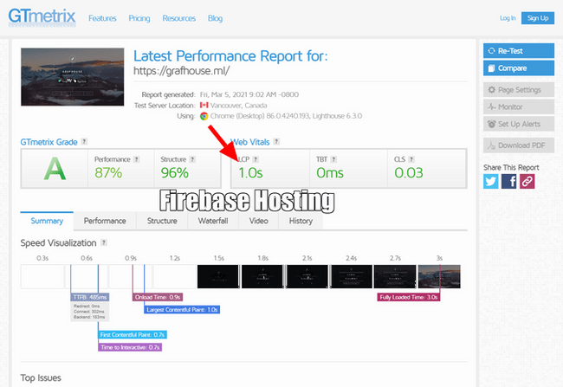Viewport: 563px width, 387px height.
Task: Open the History tab
Action: [x=301, y=221]
